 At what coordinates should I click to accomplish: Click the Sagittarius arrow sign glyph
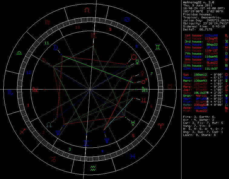pos(22,132)
